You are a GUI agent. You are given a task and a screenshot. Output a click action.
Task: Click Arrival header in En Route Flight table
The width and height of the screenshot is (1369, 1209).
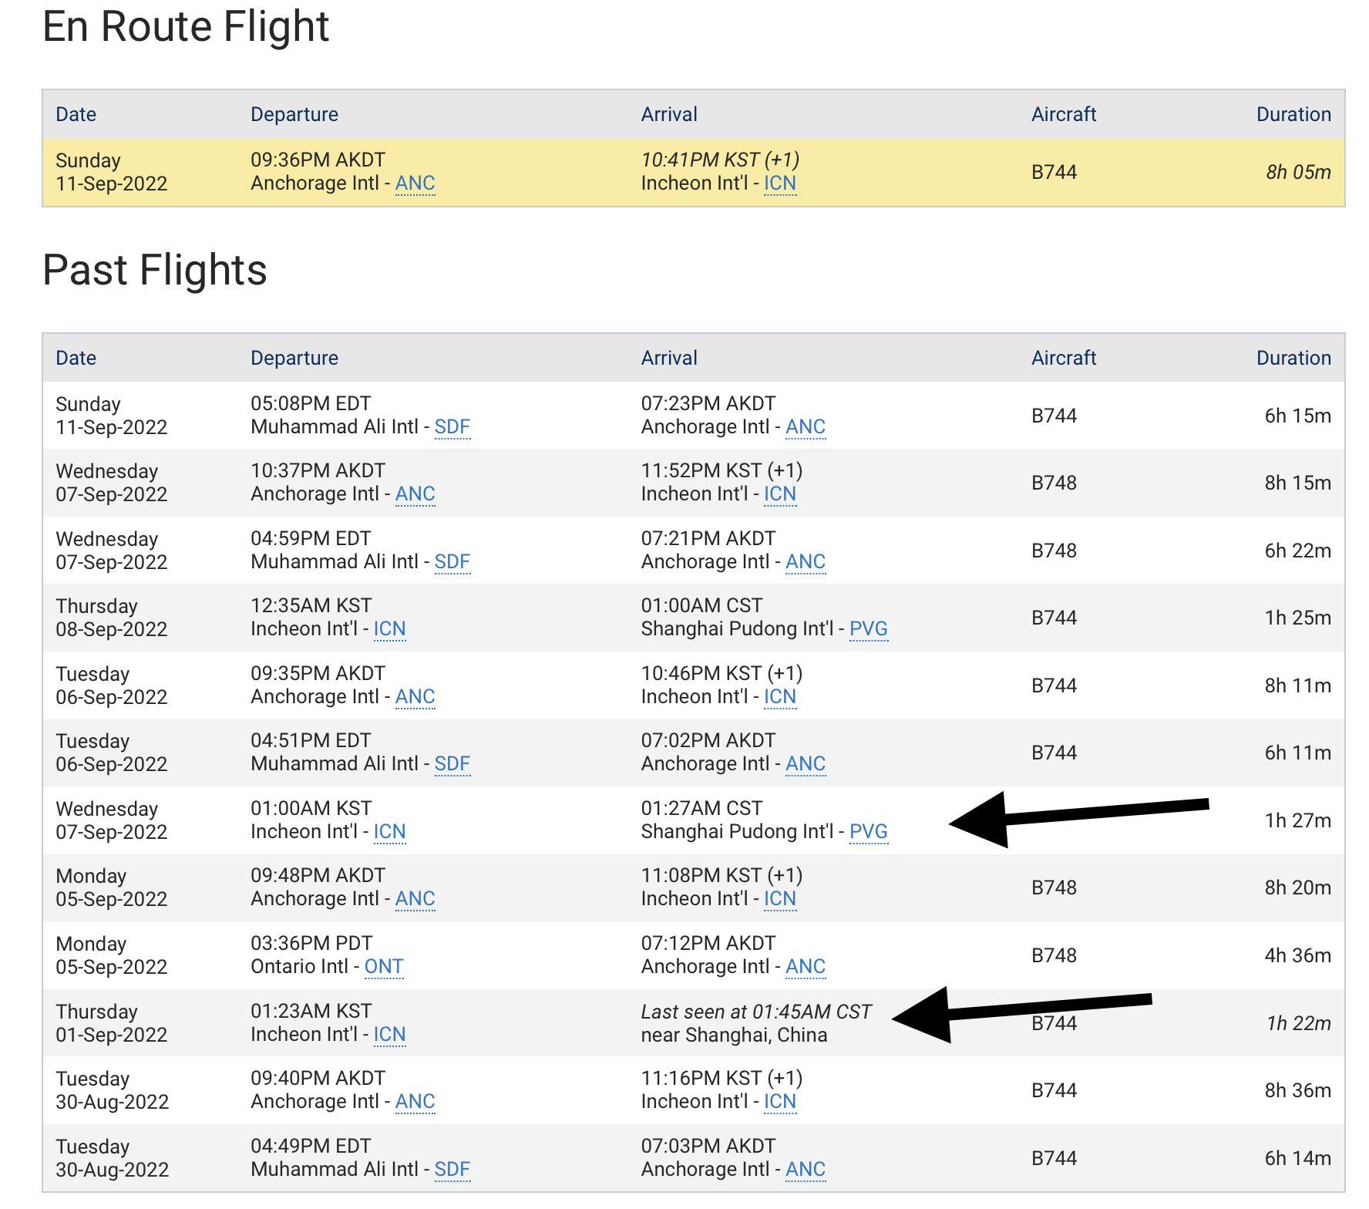668,114
